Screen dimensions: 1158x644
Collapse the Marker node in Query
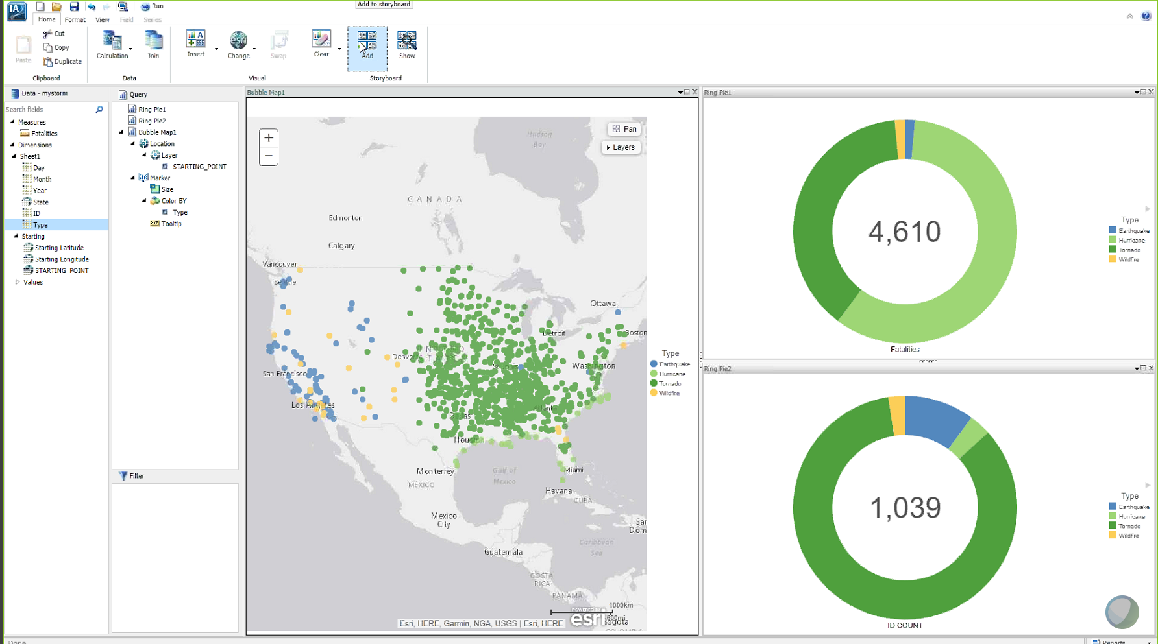(x=133, y=178)
